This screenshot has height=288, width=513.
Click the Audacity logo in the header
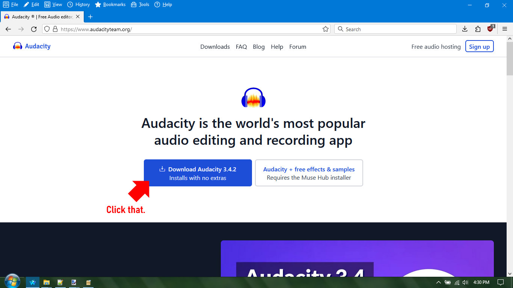point(32,46)
